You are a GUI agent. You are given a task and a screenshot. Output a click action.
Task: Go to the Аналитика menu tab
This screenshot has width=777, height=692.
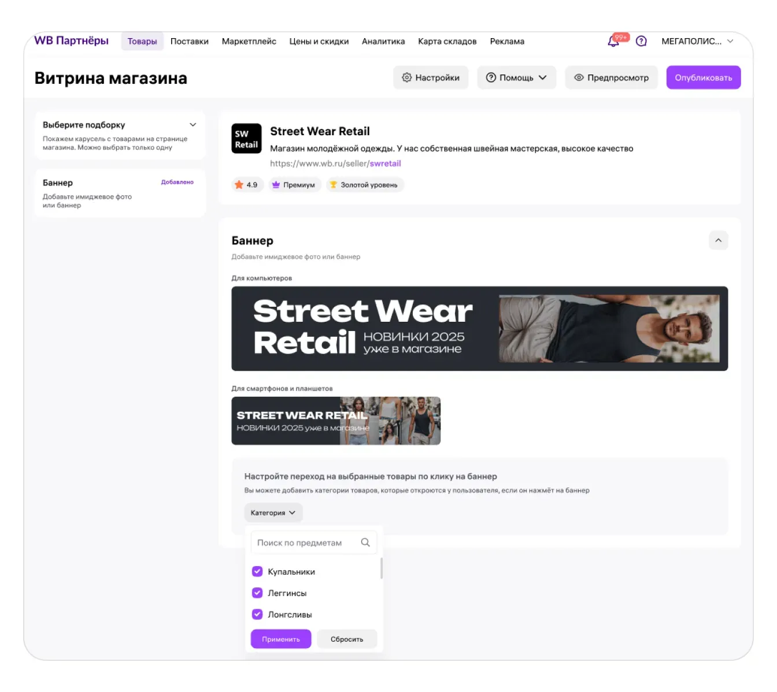point(383,42)
